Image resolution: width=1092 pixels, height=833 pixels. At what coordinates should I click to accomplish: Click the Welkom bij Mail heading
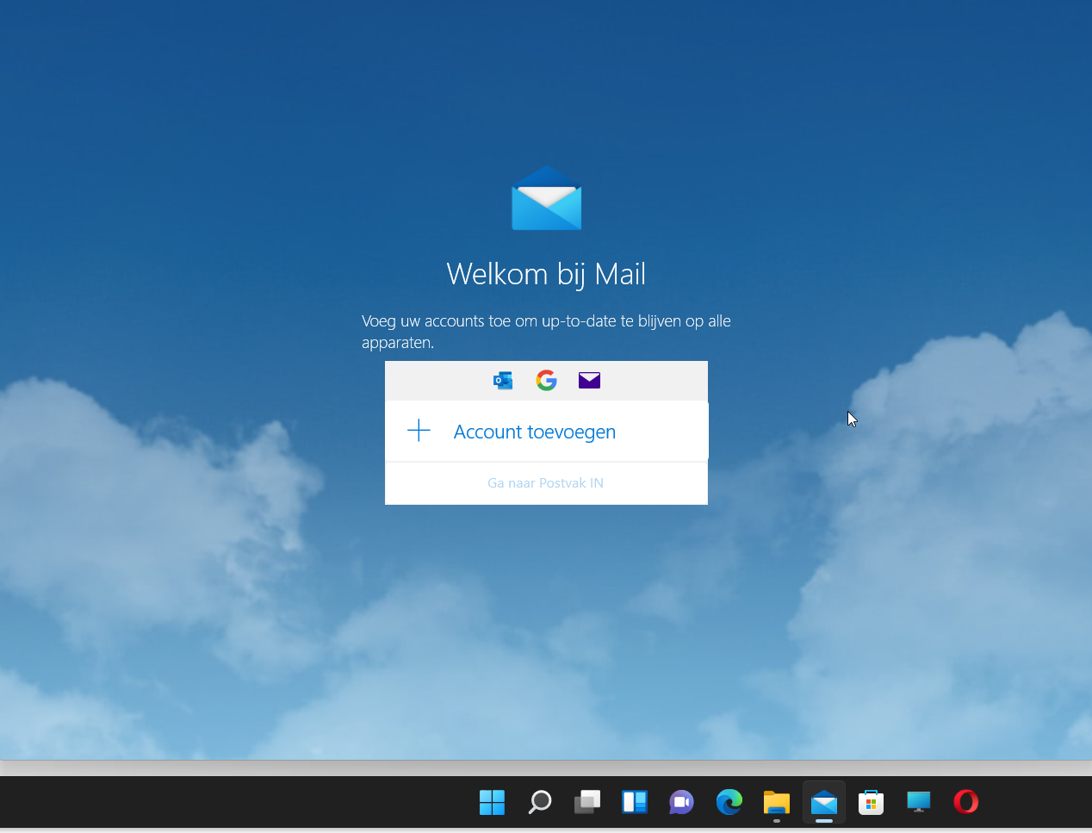546,274
